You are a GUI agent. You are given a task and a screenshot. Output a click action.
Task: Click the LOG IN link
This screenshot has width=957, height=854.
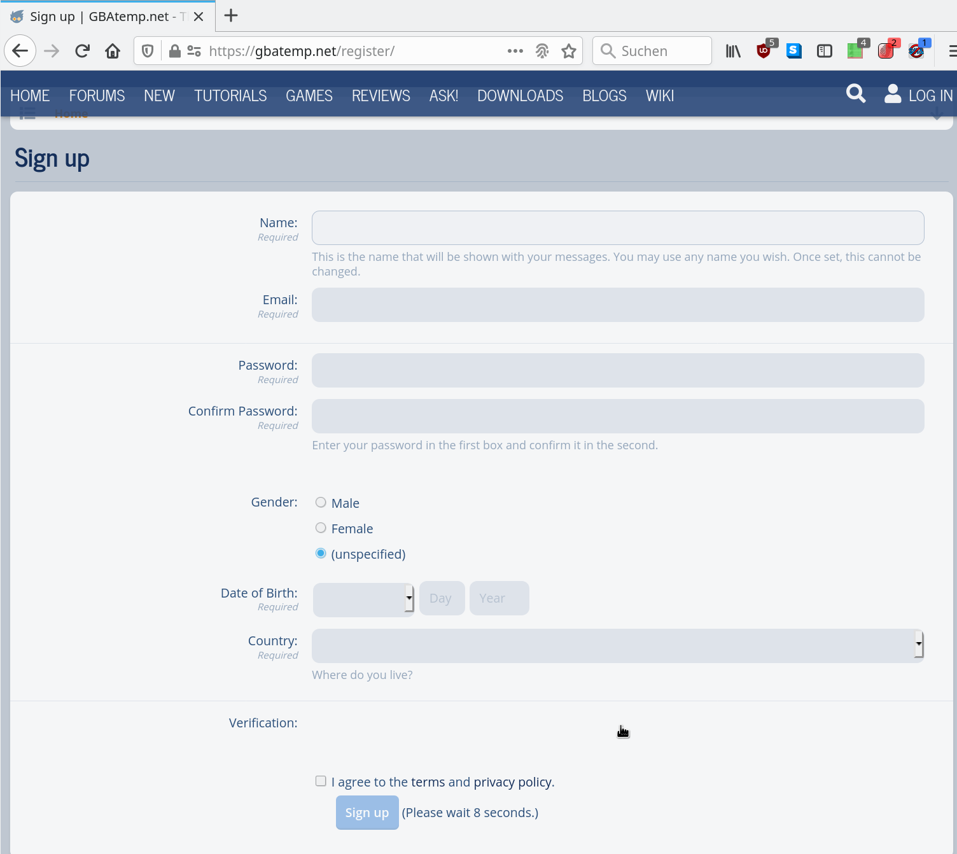[x=930, y=95]
